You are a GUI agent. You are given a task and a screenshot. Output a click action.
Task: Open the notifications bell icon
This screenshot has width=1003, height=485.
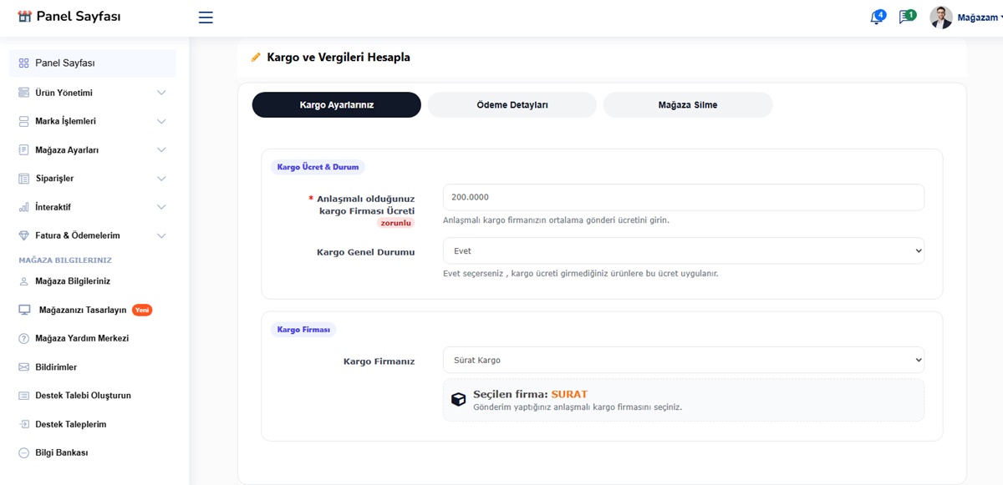[x=876, y=18]
